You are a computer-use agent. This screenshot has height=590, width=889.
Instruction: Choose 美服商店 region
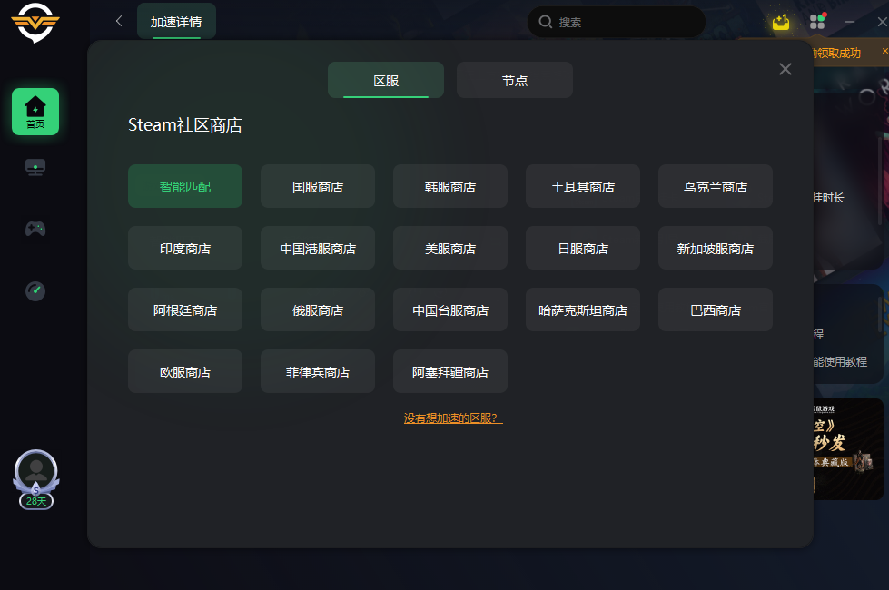click(x=450, y=248)
